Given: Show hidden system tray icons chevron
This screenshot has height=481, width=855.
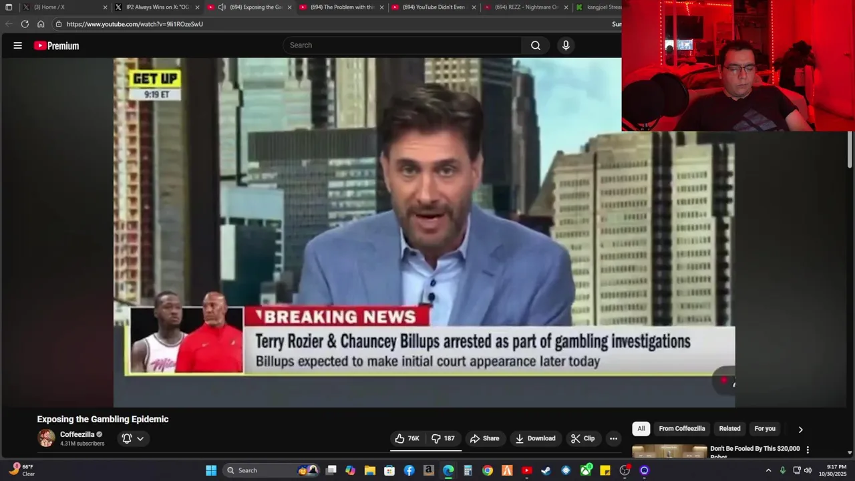Looking at the screenshot, I should pyautogui.click(x=768, y=470).
